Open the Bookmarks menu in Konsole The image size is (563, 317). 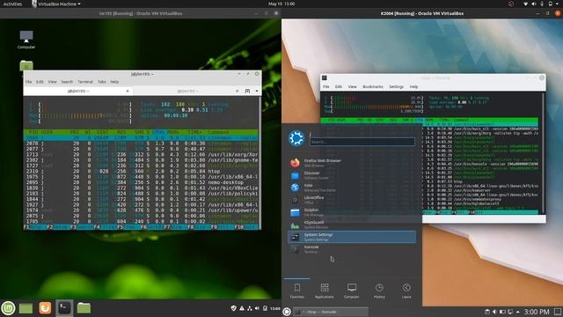pos(373,86)
